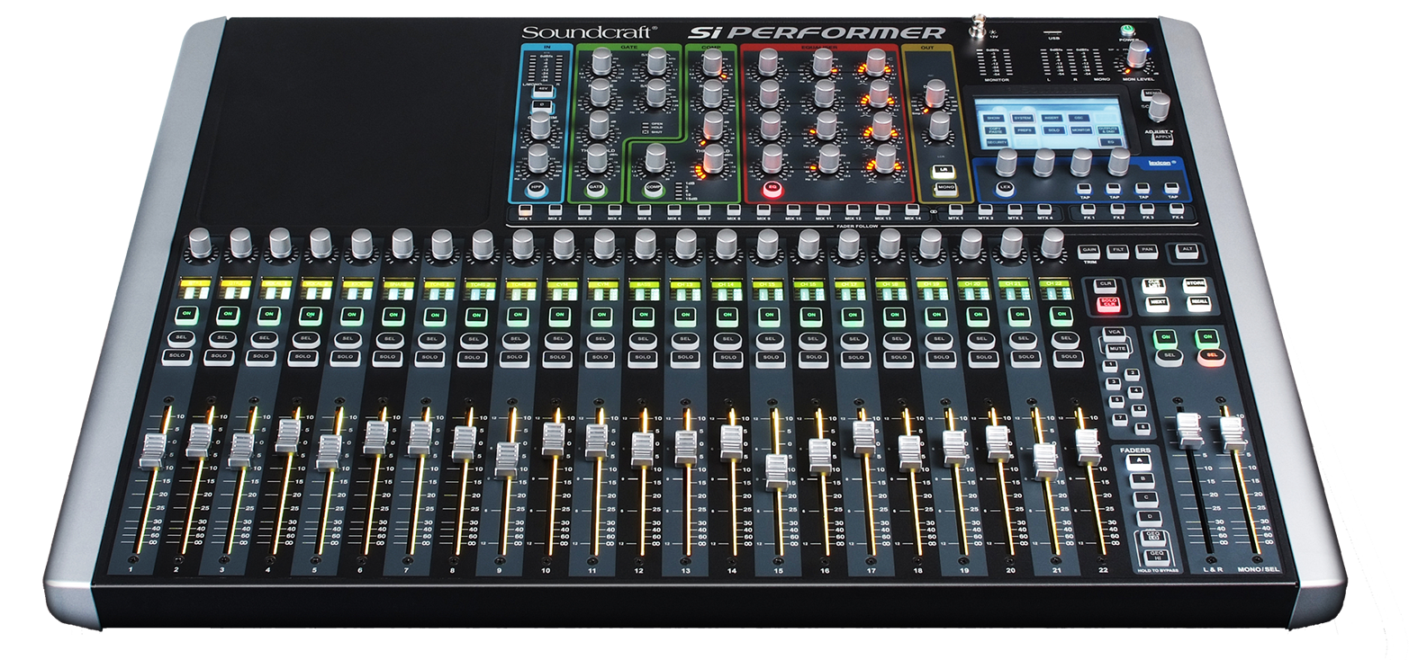This screenshot has width=1409, height=660.
Task: Toggle the ON button for channel 1
Action: point(187,314)
